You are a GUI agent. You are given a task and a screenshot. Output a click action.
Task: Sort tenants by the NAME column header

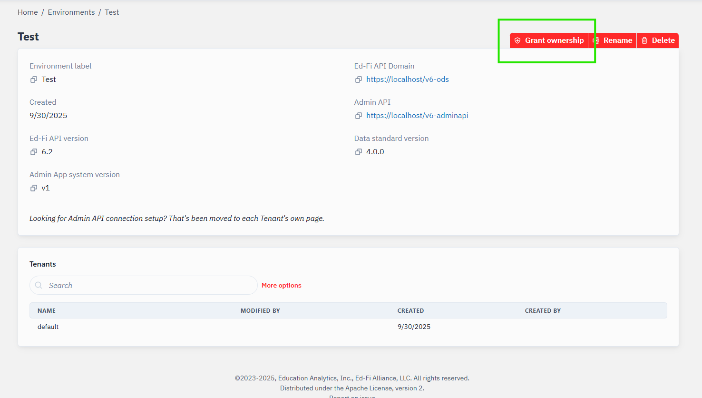[x=47, y=310]
